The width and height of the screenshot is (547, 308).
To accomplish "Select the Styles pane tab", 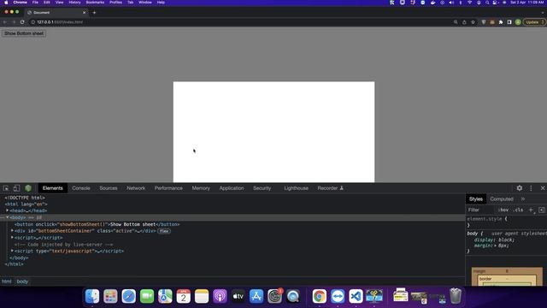I will point(476,199).
